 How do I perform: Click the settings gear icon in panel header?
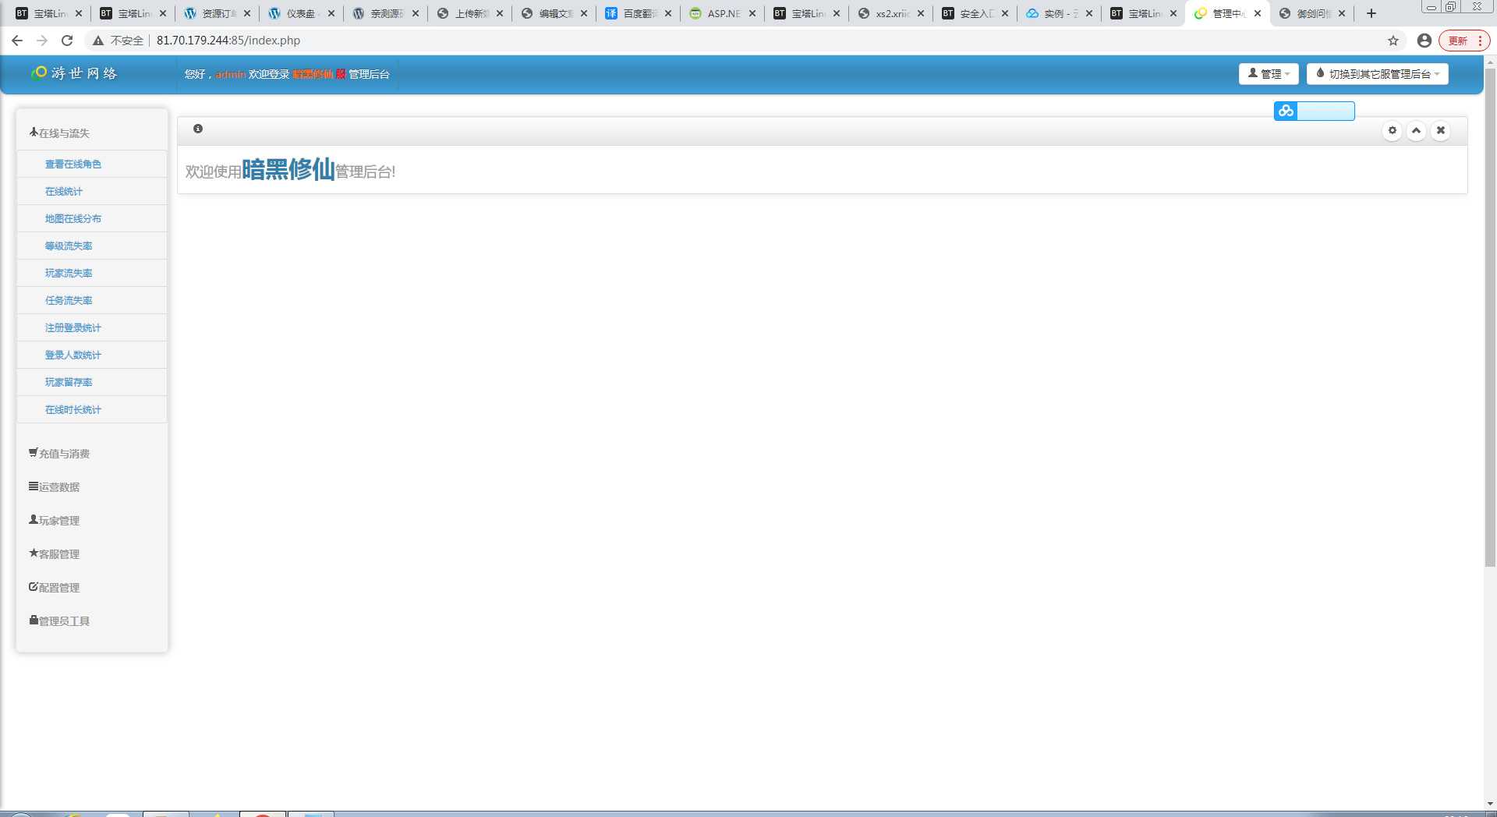click(1392, 131)
